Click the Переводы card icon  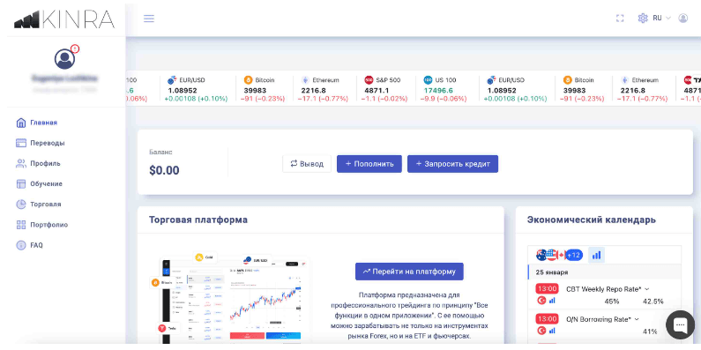[21, 143]
